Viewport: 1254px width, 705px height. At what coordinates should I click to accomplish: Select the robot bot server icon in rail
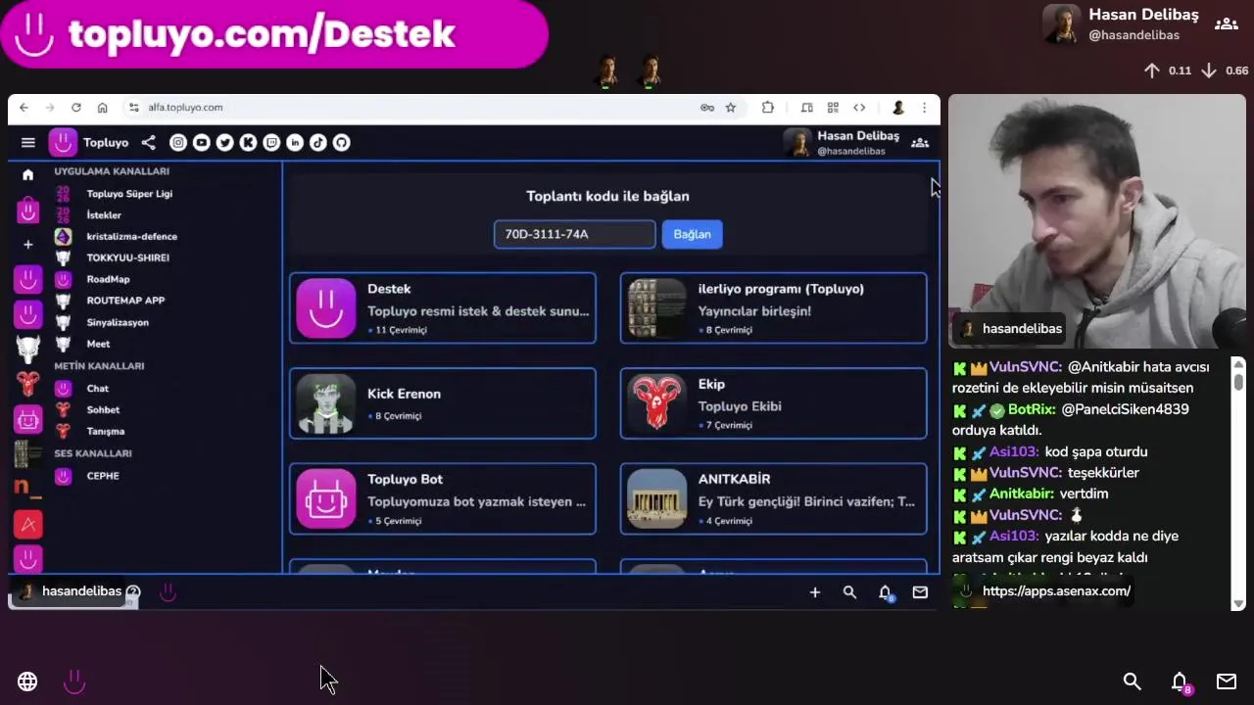point(27,419)
